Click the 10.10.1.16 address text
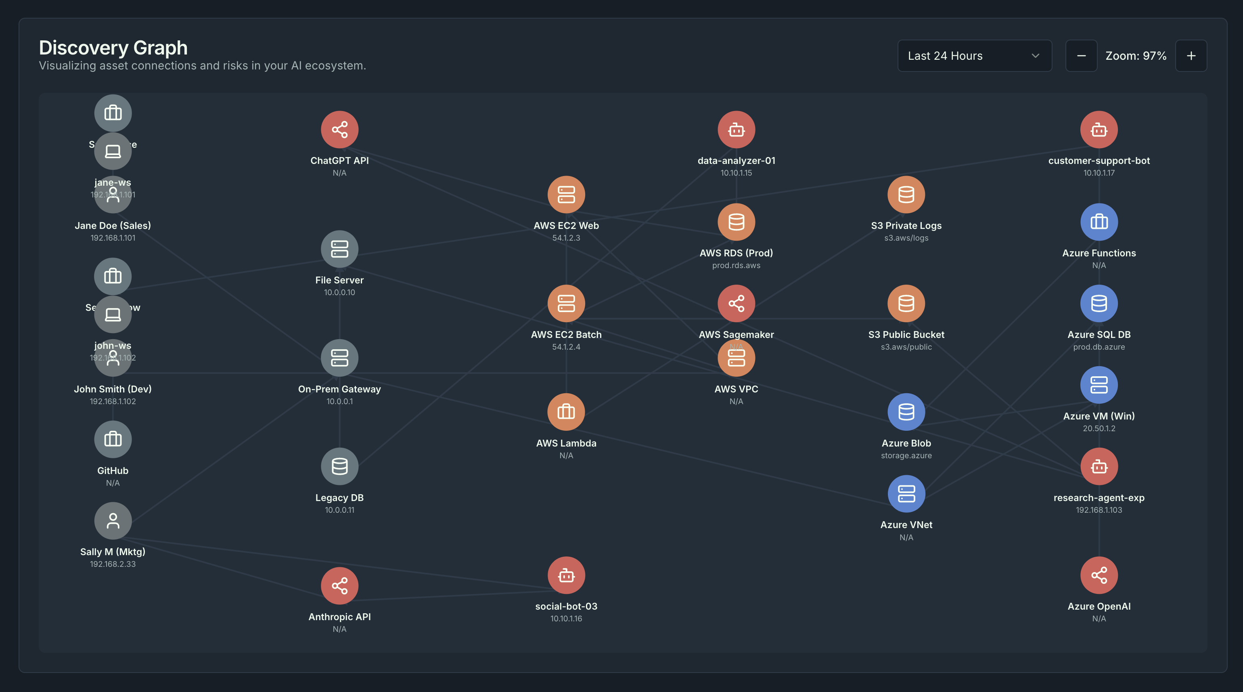1243x692 pixels. click(x=566, y=619)
